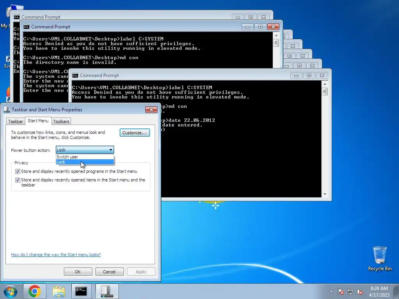Viewport: 399px width, 299px height.
Task: Close the middle Command Prompt with red X
Action: click(273, 27)
